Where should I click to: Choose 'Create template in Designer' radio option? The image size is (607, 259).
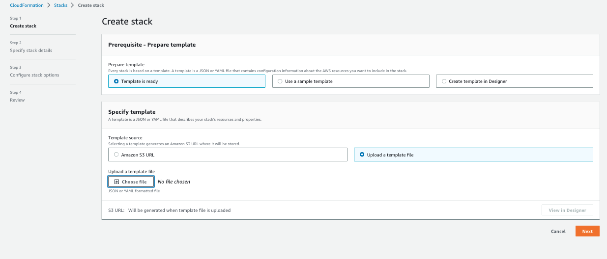pyautogui.click(x=444, y=81)
